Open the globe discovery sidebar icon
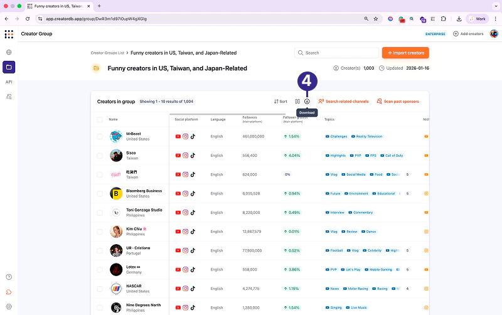This screenshot has height=315, width=502. tap(9, 52)
